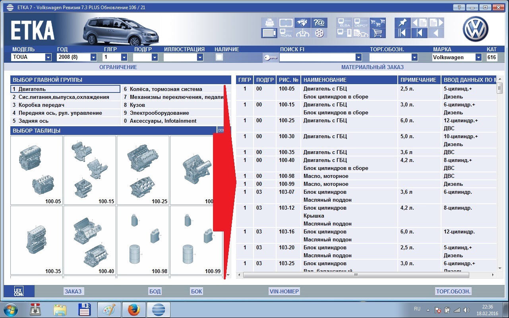Open the ТОРГ.ОБОЗН. dropdown in the top bar
Viewport: 509px width, 318px height.
tap(414, 57)
